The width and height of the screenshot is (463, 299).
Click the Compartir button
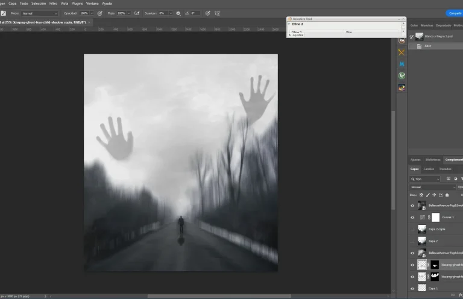point(455,13)
